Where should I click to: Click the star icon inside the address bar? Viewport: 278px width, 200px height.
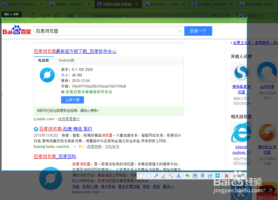tap(221, 16)
